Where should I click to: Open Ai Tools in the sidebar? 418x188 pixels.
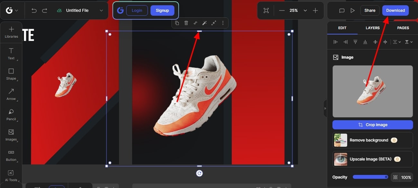click(11, 175)
